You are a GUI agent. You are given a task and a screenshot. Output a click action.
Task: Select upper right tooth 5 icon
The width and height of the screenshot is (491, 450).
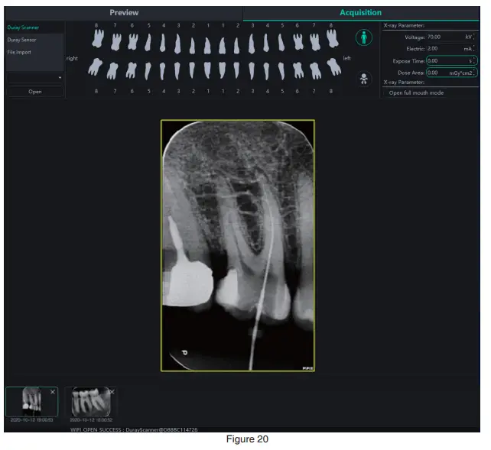point(148,42)
